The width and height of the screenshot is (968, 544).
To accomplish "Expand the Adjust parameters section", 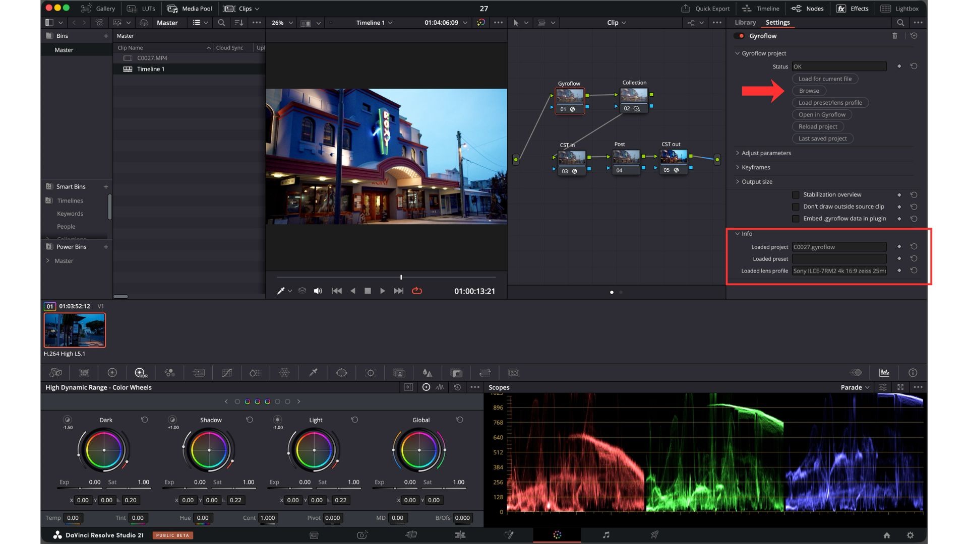I will pyautogui.click(x=738, y=153).
